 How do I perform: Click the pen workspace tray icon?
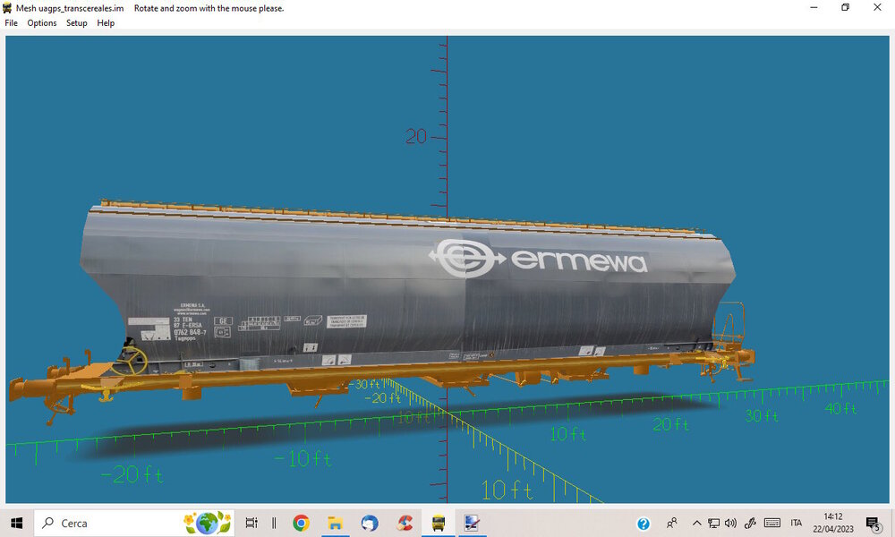(x=750, y=523)
